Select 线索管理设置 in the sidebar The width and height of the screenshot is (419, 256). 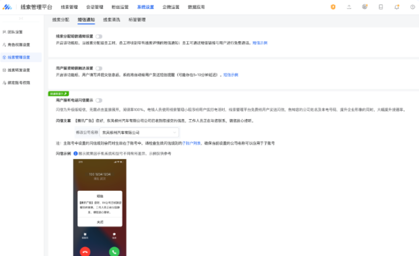(21, 57)
